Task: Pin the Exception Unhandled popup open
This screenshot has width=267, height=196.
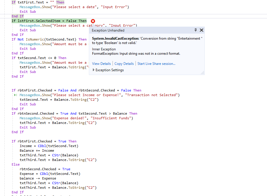Action: pyautogui.click(x=195, y=30)
